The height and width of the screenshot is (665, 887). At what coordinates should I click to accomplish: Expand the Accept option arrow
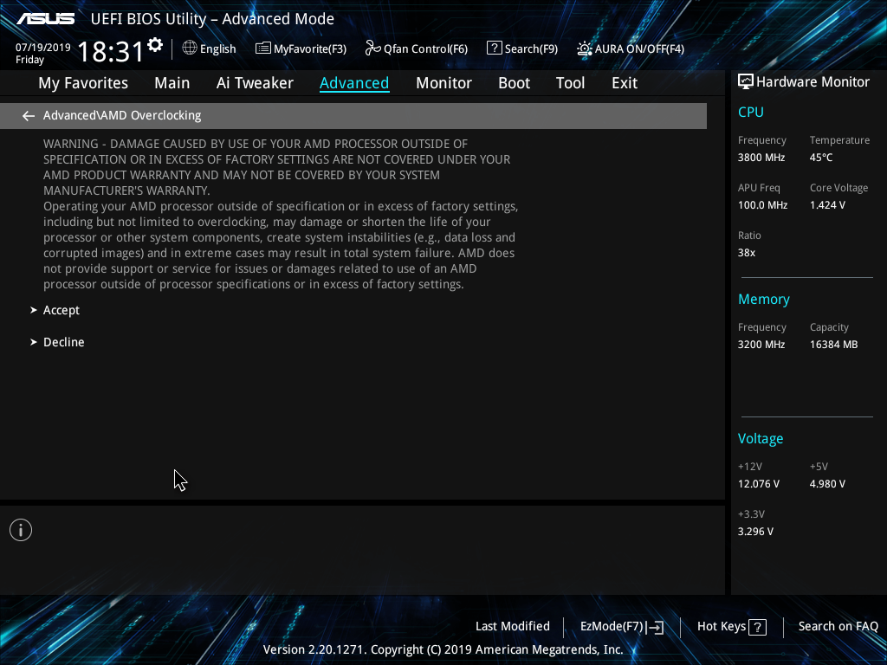(34, 310)
